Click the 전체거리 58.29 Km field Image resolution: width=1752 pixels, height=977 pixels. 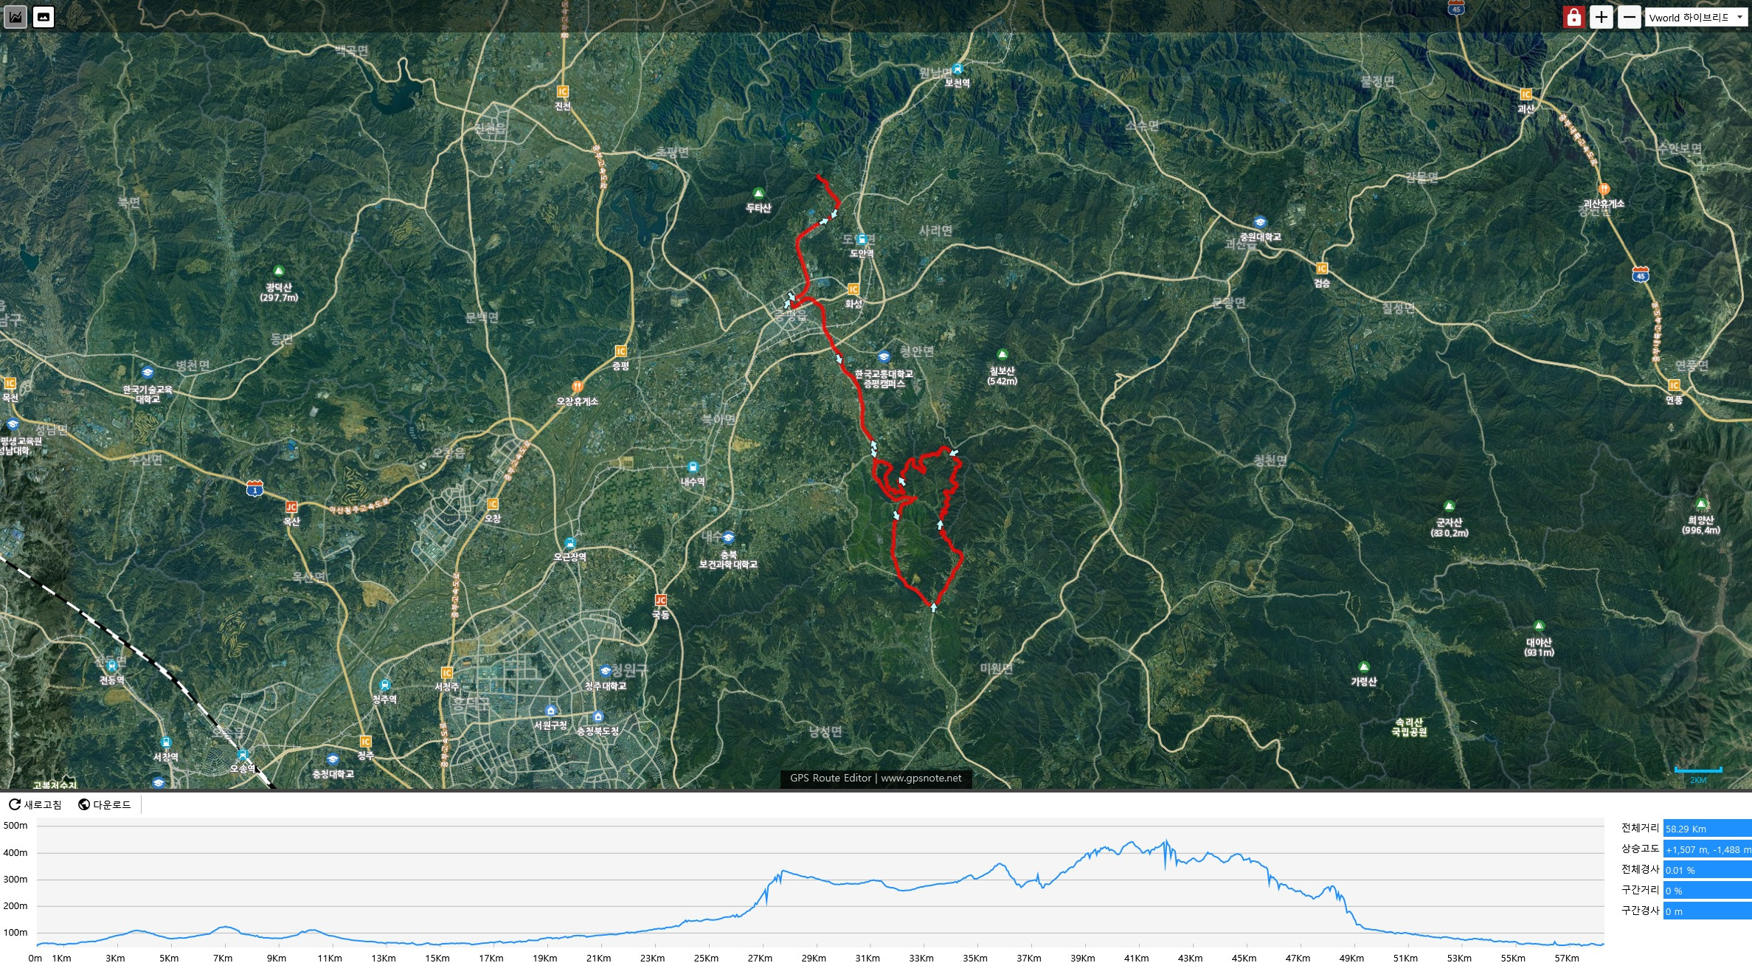[x=1706, y=829]
